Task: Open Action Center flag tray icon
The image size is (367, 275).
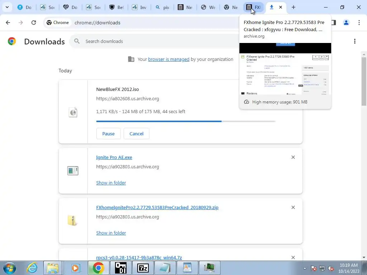Action: coord(314,268)
